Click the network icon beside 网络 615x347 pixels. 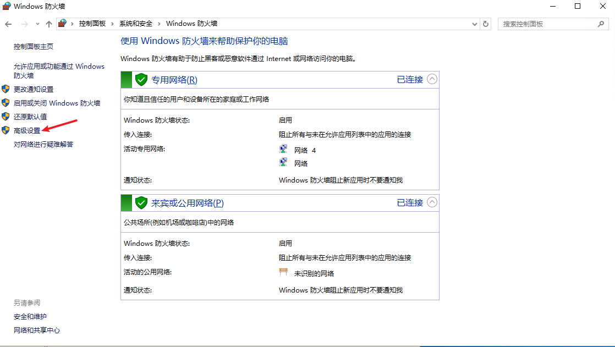(x=283, y=162)
